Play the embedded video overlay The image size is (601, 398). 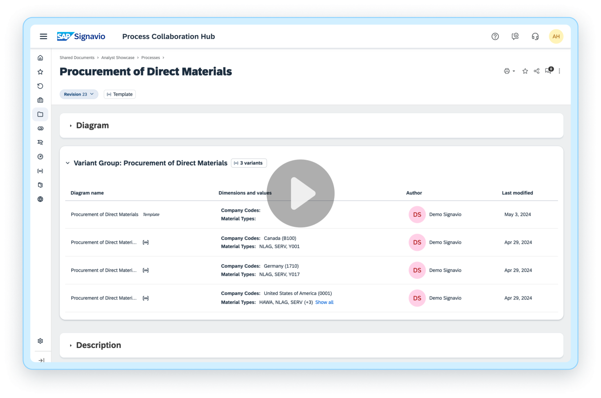click(300, 194)
